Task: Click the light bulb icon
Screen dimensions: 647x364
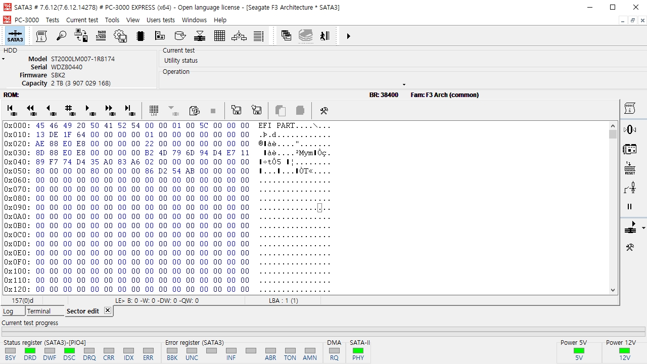Action: 61,36
